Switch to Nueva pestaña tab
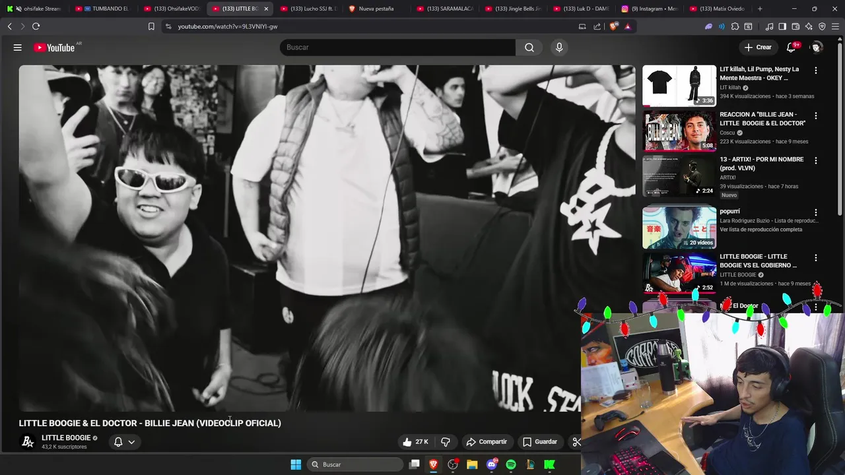Viewport: 845px width, 475px height. [x=376, y=9]
